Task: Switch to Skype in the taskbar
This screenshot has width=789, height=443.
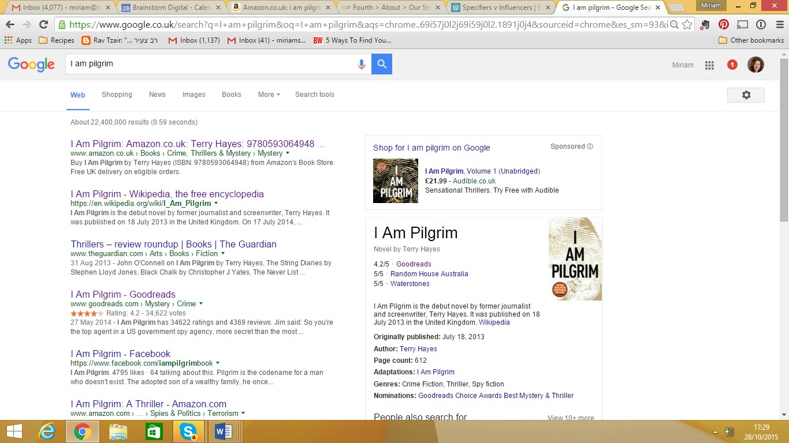Action: coord(189,431)
